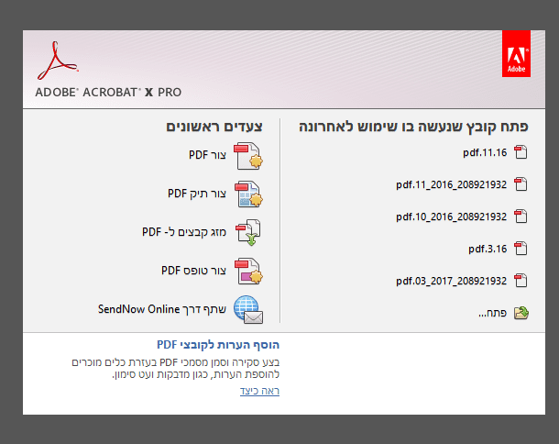
Task: Click the open folder icon
Action: [521, 313]
